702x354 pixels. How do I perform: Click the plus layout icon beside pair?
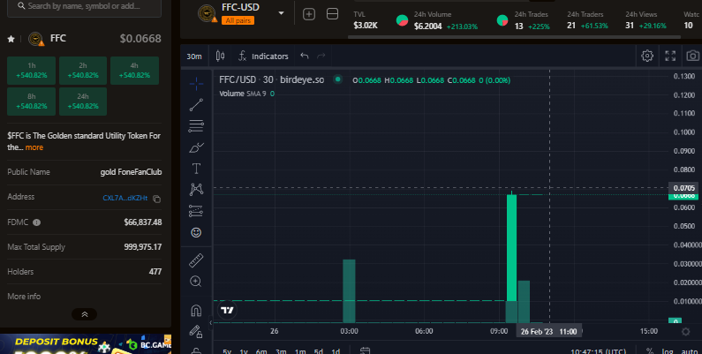tap(309, 14)
